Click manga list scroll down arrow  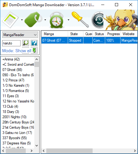pos(36,146)
